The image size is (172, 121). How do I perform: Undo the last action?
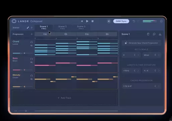134,21
